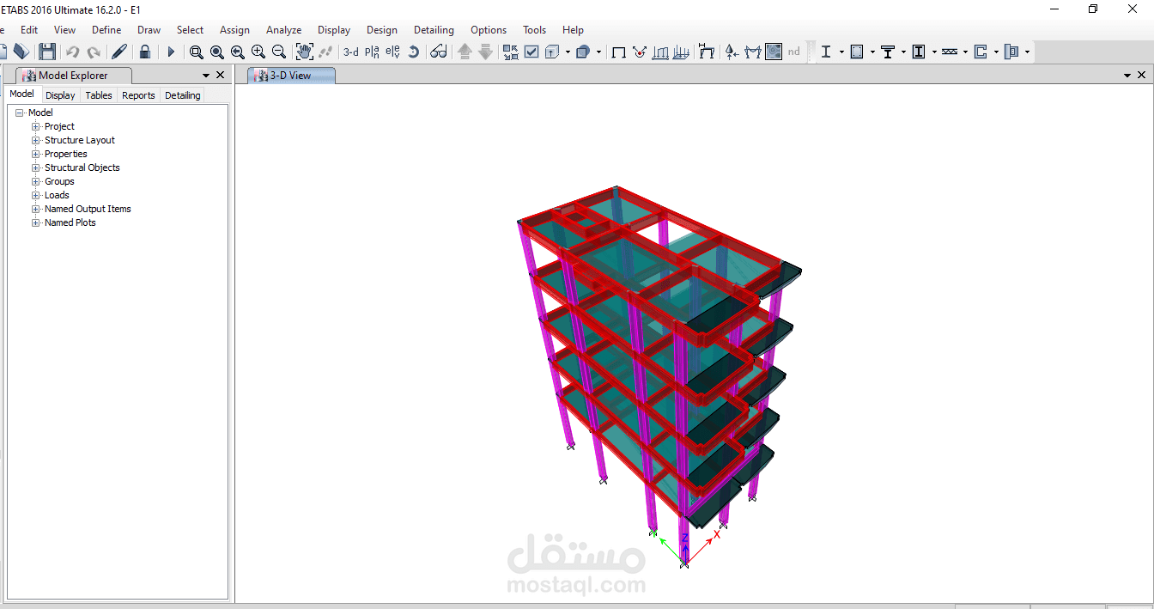1154x609 pixels.
Task: Move down one story in list
Action: (485, 52)
